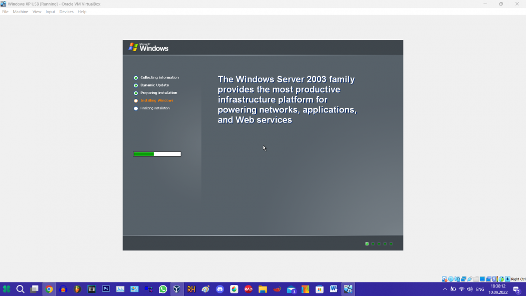The height and width of the screenshot is (296, 526).
Task: Restore down the VirtualBox window
Action: pos(501,4)
